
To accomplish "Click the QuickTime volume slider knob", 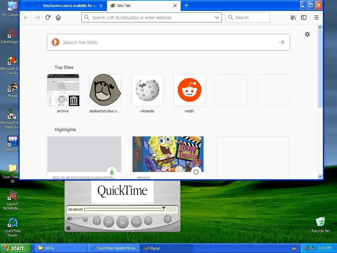I will coord(85,219).
